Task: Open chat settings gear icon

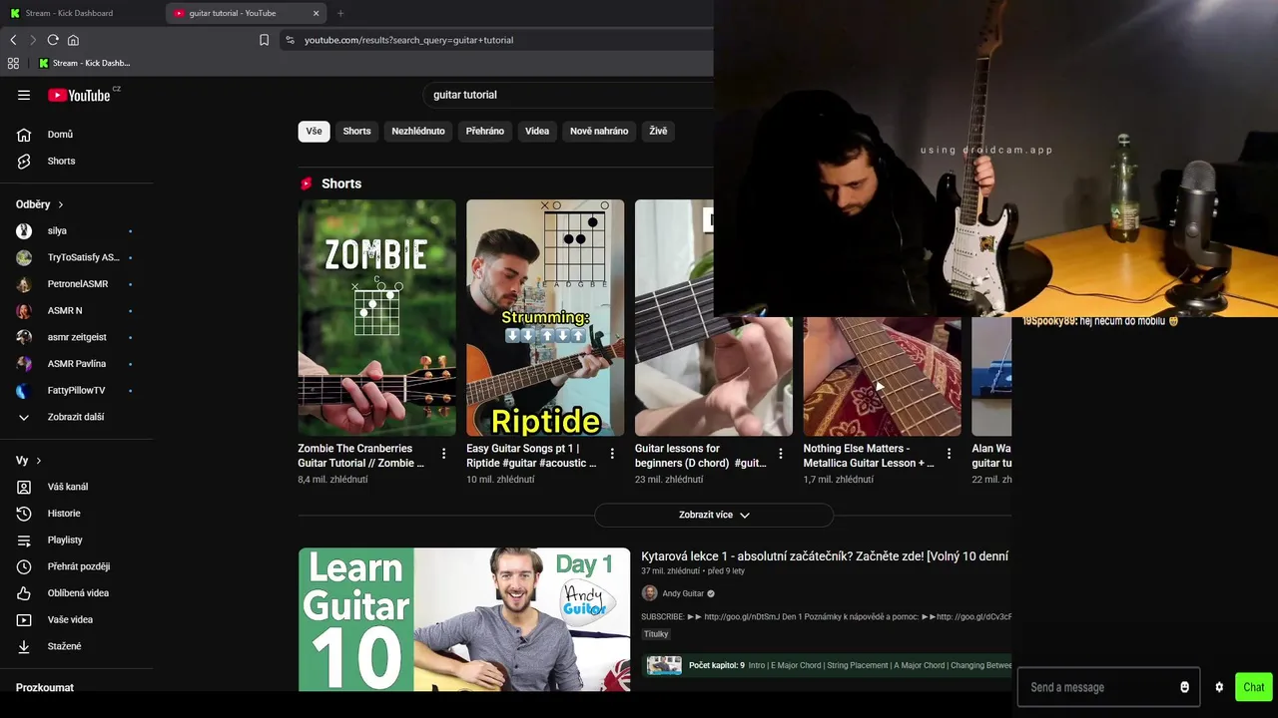Action: 1219,687
